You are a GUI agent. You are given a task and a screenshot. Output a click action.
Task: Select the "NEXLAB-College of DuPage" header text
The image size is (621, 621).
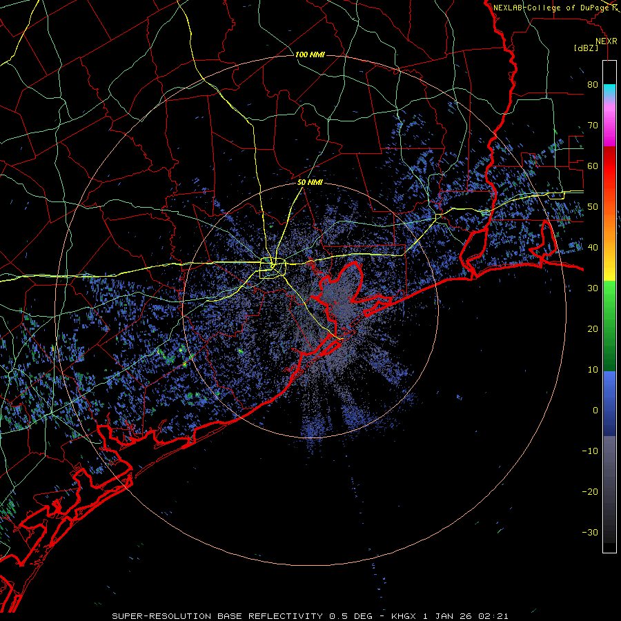click(551, 8)
